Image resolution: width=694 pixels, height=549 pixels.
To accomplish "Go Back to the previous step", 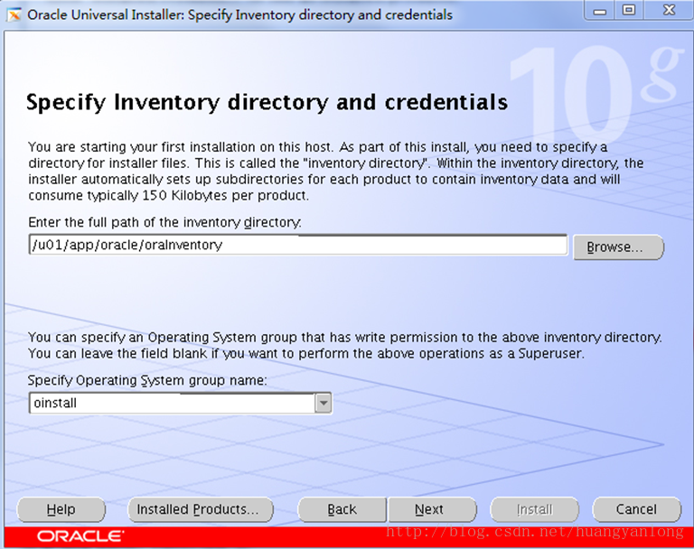I will pos(342,509).
